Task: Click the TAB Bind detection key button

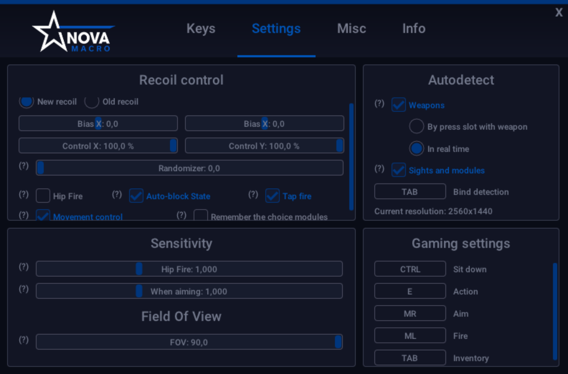Action: point(410,192)
